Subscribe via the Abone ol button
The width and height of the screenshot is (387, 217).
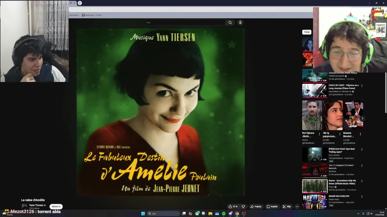coord(56,207)
